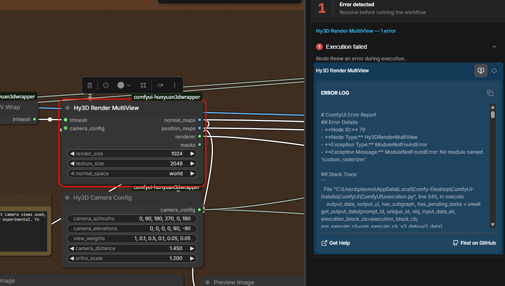Open Get Help link
The width and height of the screenshot is (505, 286).
pyautogui.click(x=336, y=243)
